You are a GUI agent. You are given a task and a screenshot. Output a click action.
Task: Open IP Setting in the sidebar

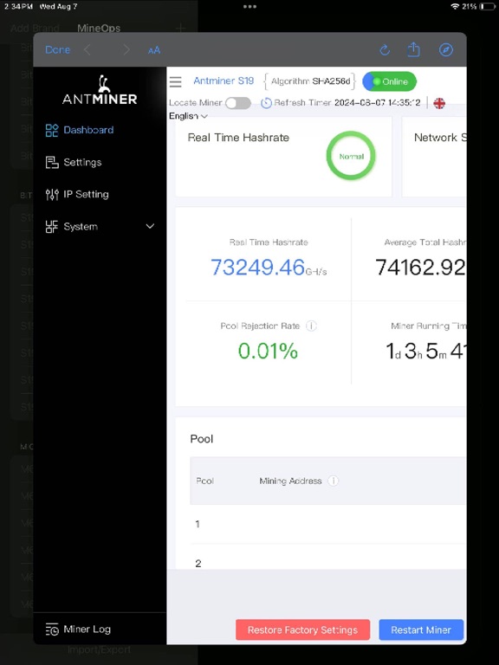(86, 194)
